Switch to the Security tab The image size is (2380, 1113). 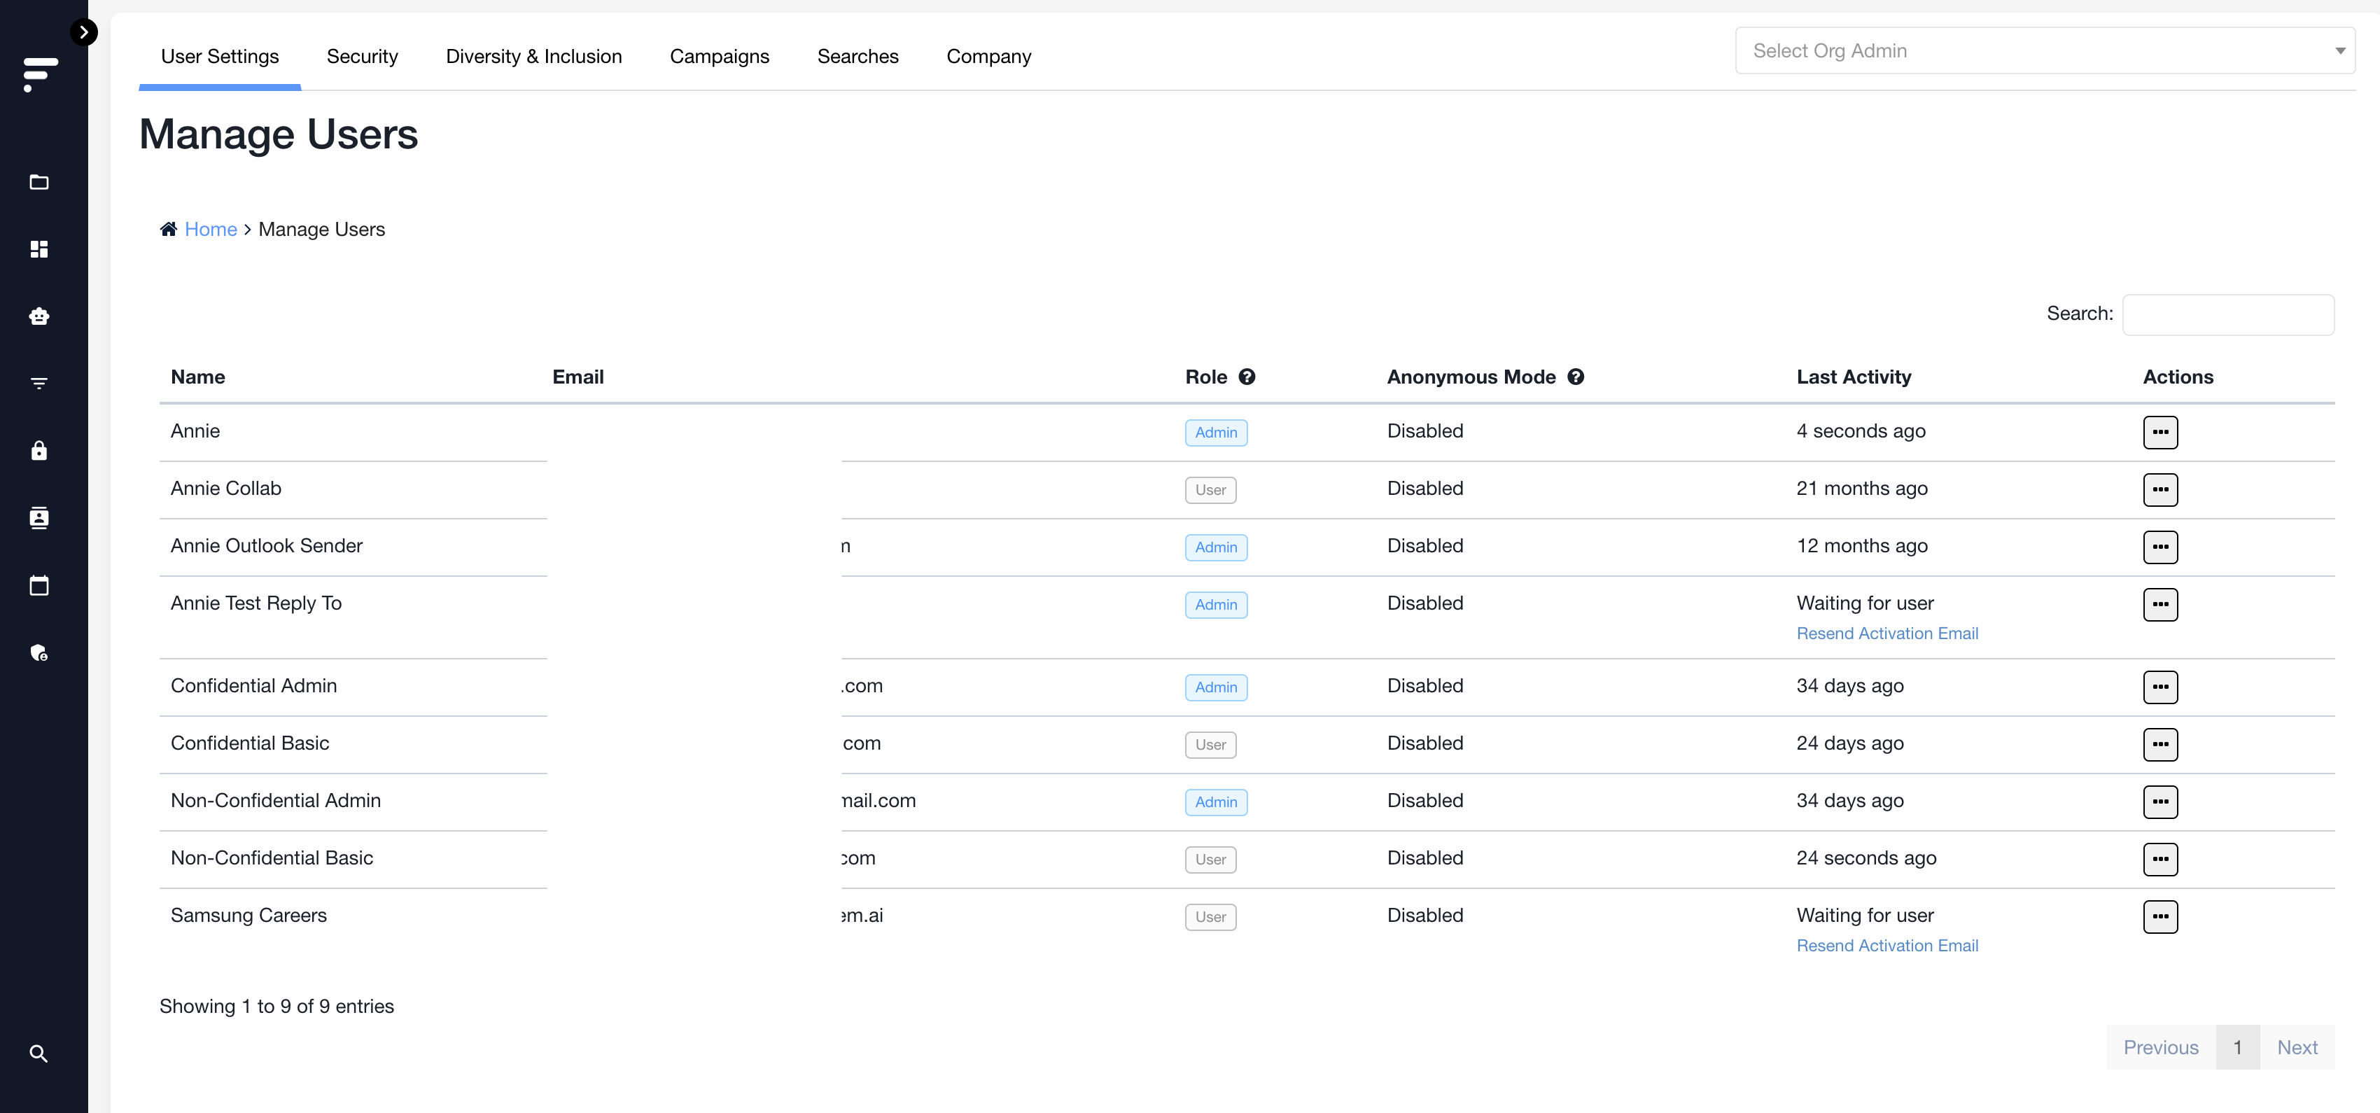tap(362, 56)
